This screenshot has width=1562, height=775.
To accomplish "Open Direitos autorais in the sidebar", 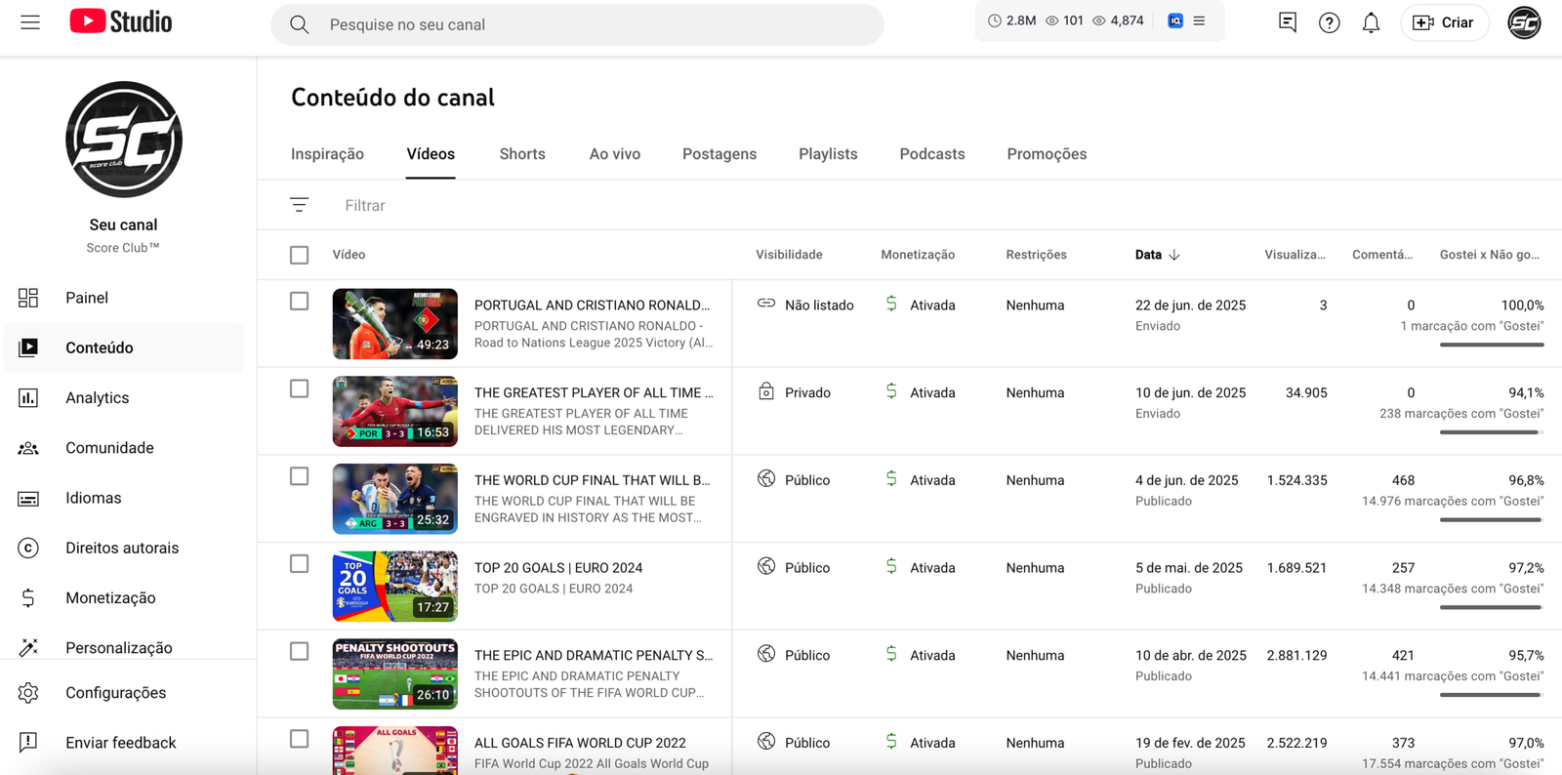I will click(124, 548).
